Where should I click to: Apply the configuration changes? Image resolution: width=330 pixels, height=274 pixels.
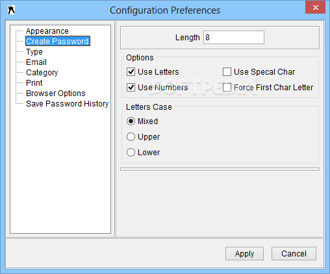coord(244,253)
